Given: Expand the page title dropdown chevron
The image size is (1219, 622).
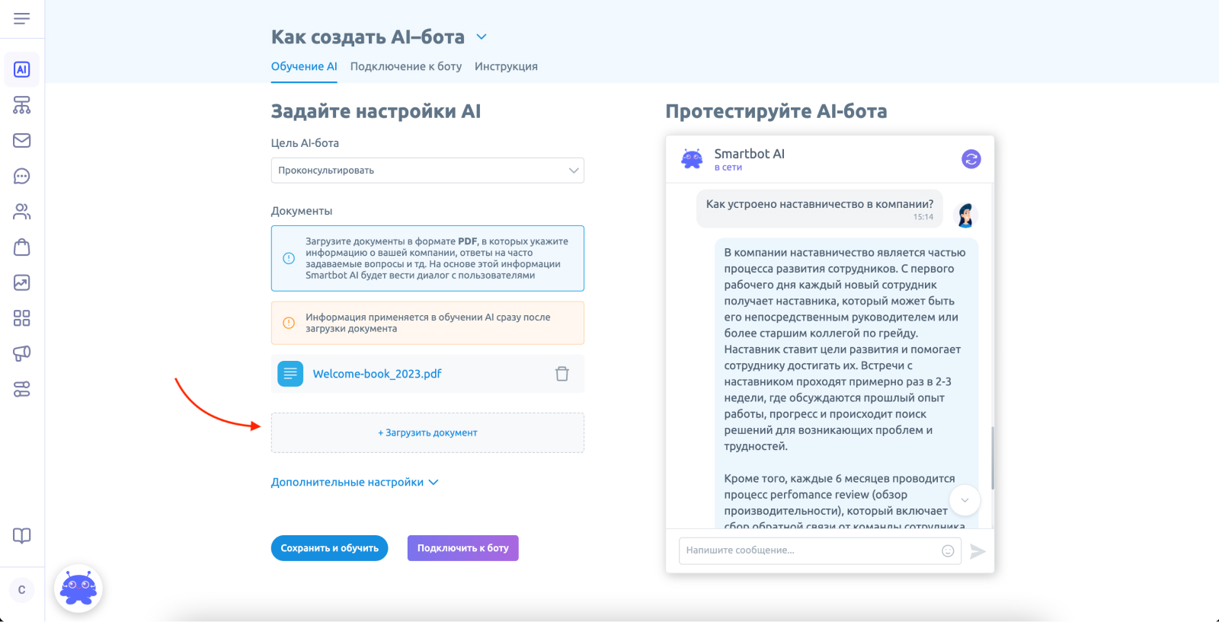Looking at the screenshot, I should [x=482, y=37].
